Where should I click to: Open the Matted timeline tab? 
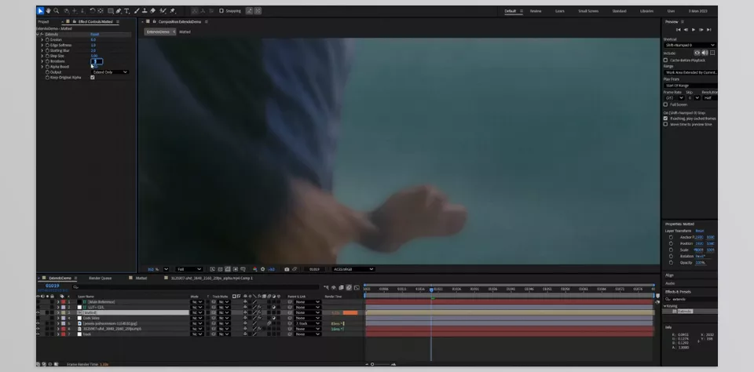(141, 279)
